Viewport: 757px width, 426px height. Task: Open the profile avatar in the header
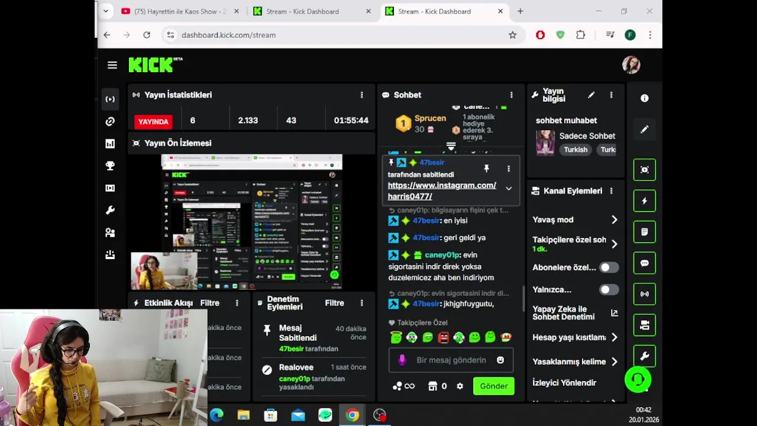pos(631,65)
